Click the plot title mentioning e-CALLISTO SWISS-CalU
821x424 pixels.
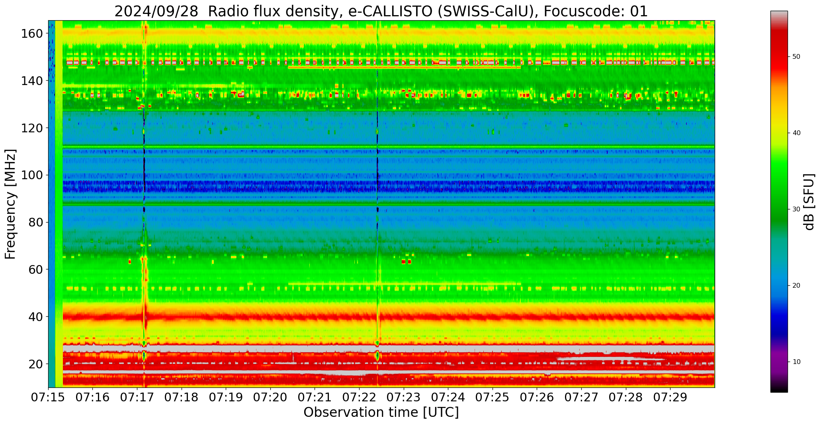tap(381, 11)
